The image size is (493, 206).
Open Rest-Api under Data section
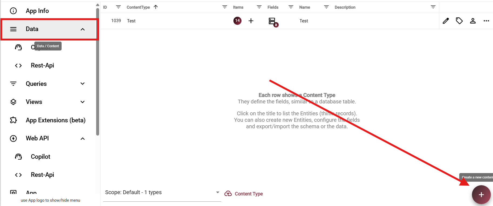coord(42,66)
